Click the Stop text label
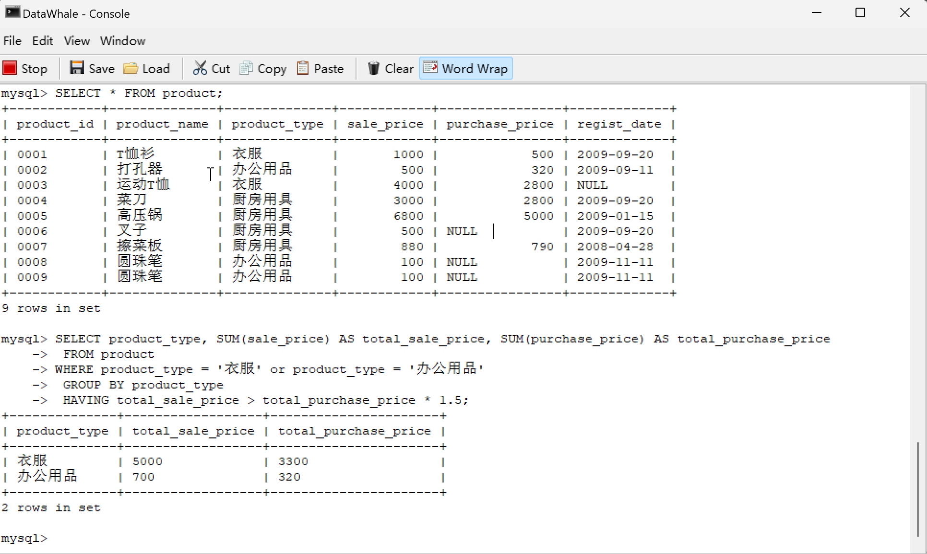The image size is (927, 554). [x=34, y=69]
